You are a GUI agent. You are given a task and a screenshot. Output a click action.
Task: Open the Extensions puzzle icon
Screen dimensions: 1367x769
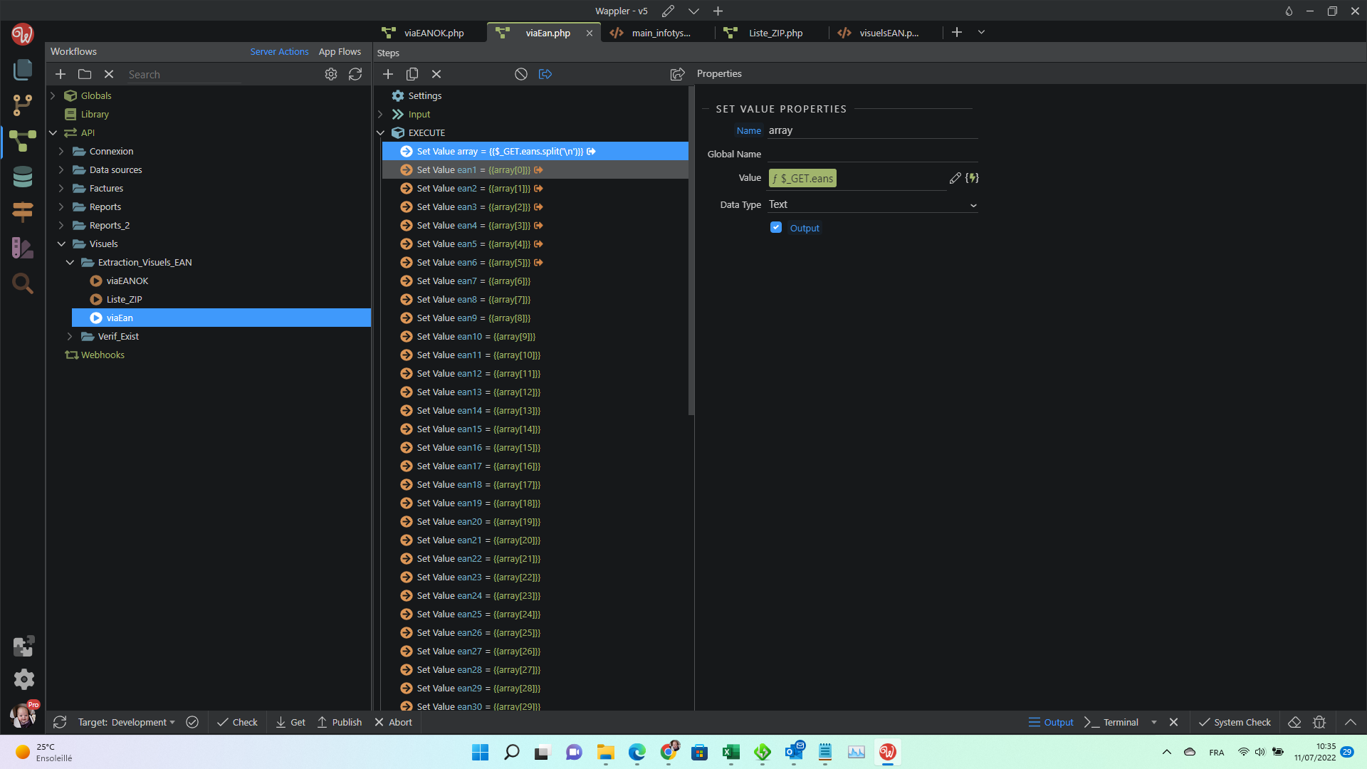click(23, 646)
